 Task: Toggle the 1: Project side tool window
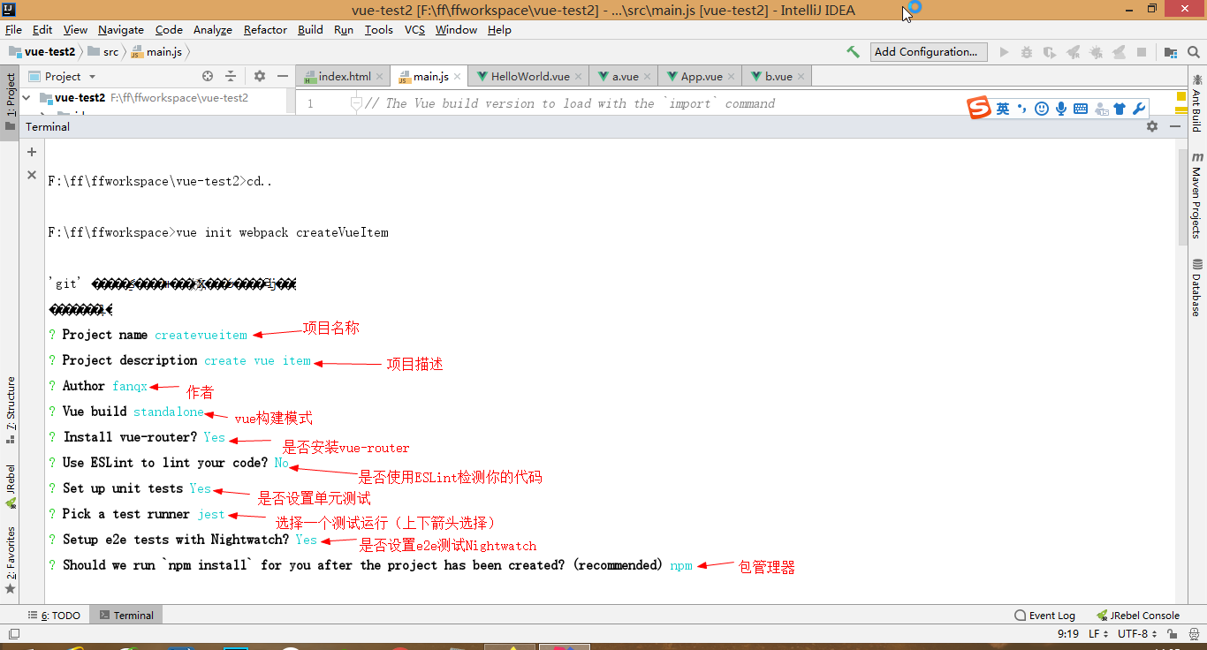click(x=11, y=102)
